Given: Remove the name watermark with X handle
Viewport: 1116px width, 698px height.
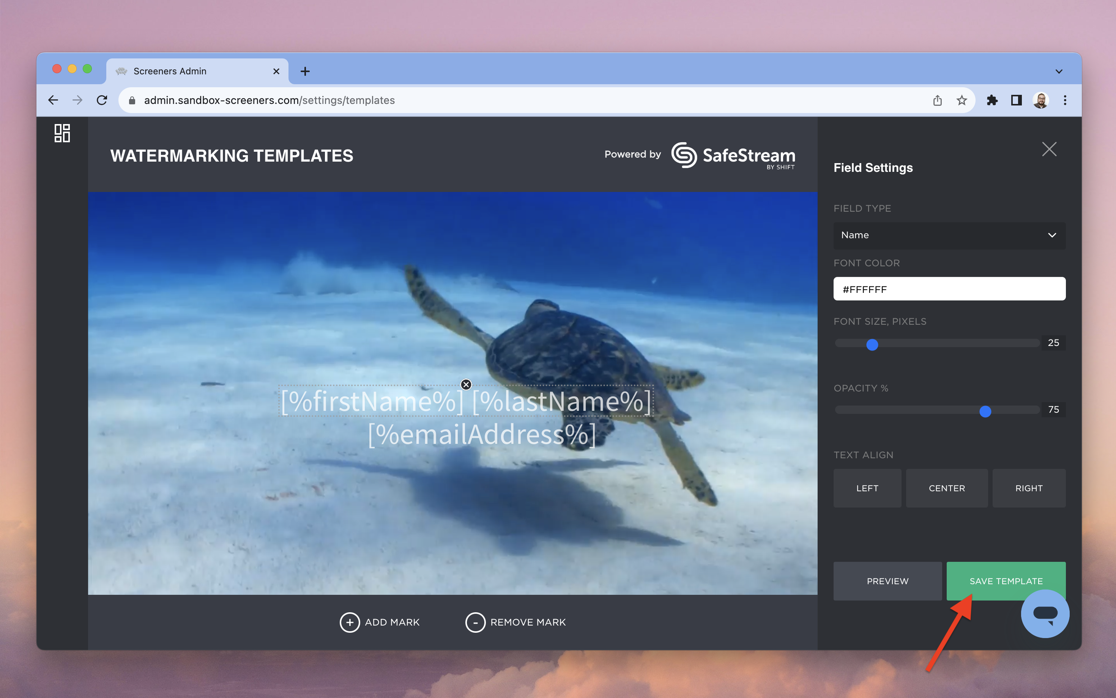Looking at the screenshot, I should pyautogui.click(x=466, y=385).
